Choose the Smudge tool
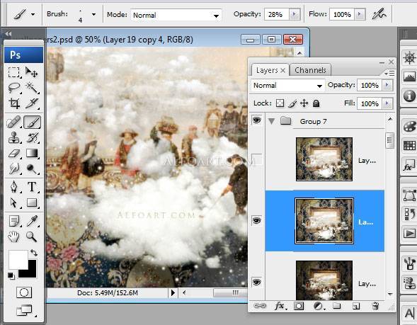 14,169
